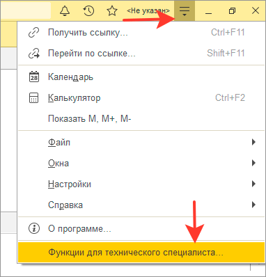Select Функции для технического специалиста...

click(141, 253)
